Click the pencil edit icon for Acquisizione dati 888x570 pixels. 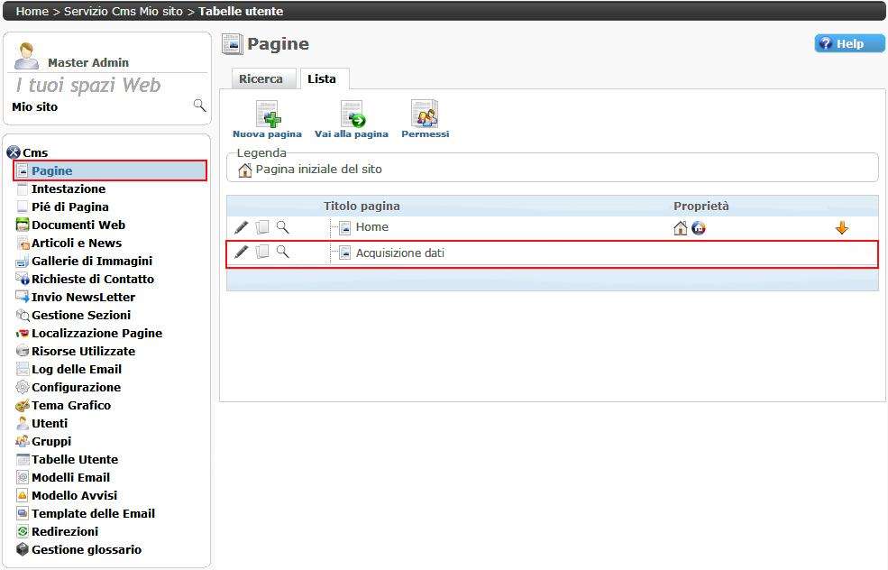click(x=241, y=253)
